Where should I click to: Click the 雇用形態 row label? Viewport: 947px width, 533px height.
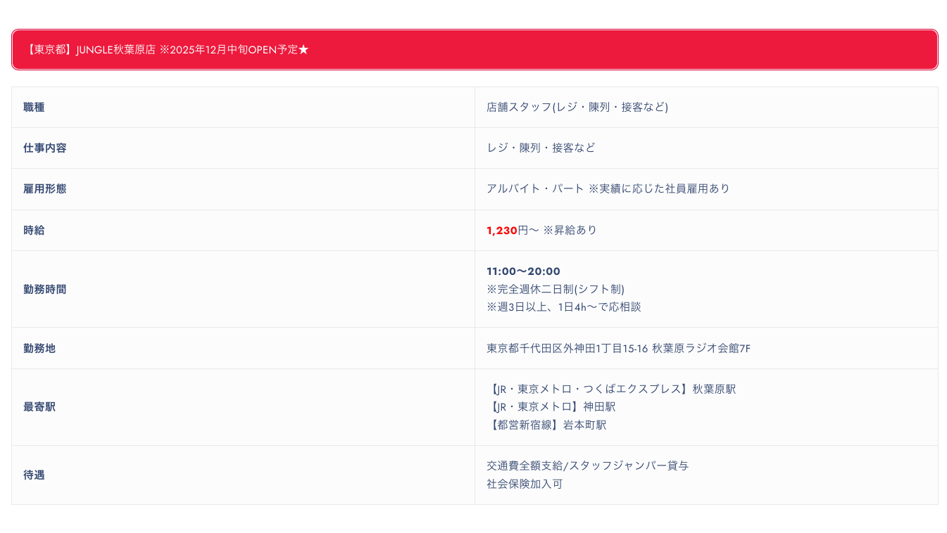coord(44,189)
